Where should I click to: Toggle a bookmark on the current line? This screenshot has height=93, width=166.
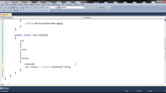27,11
